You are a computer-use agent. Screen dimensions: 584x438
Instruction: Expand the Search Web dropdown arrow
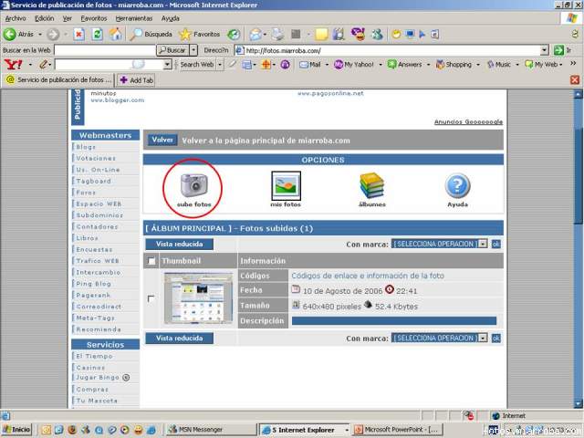pyautogui.click(x=220, y=65)
